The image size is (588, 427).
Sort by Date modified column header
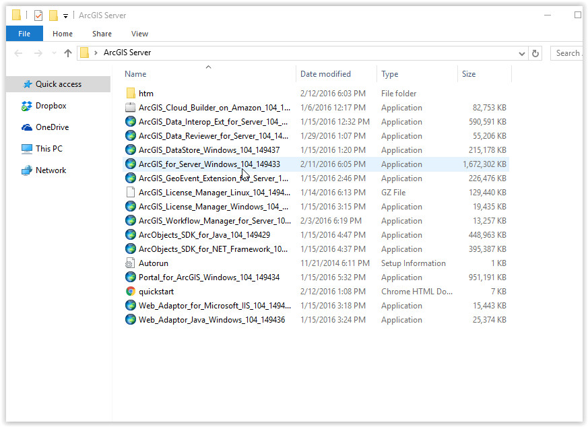[325, 74]
